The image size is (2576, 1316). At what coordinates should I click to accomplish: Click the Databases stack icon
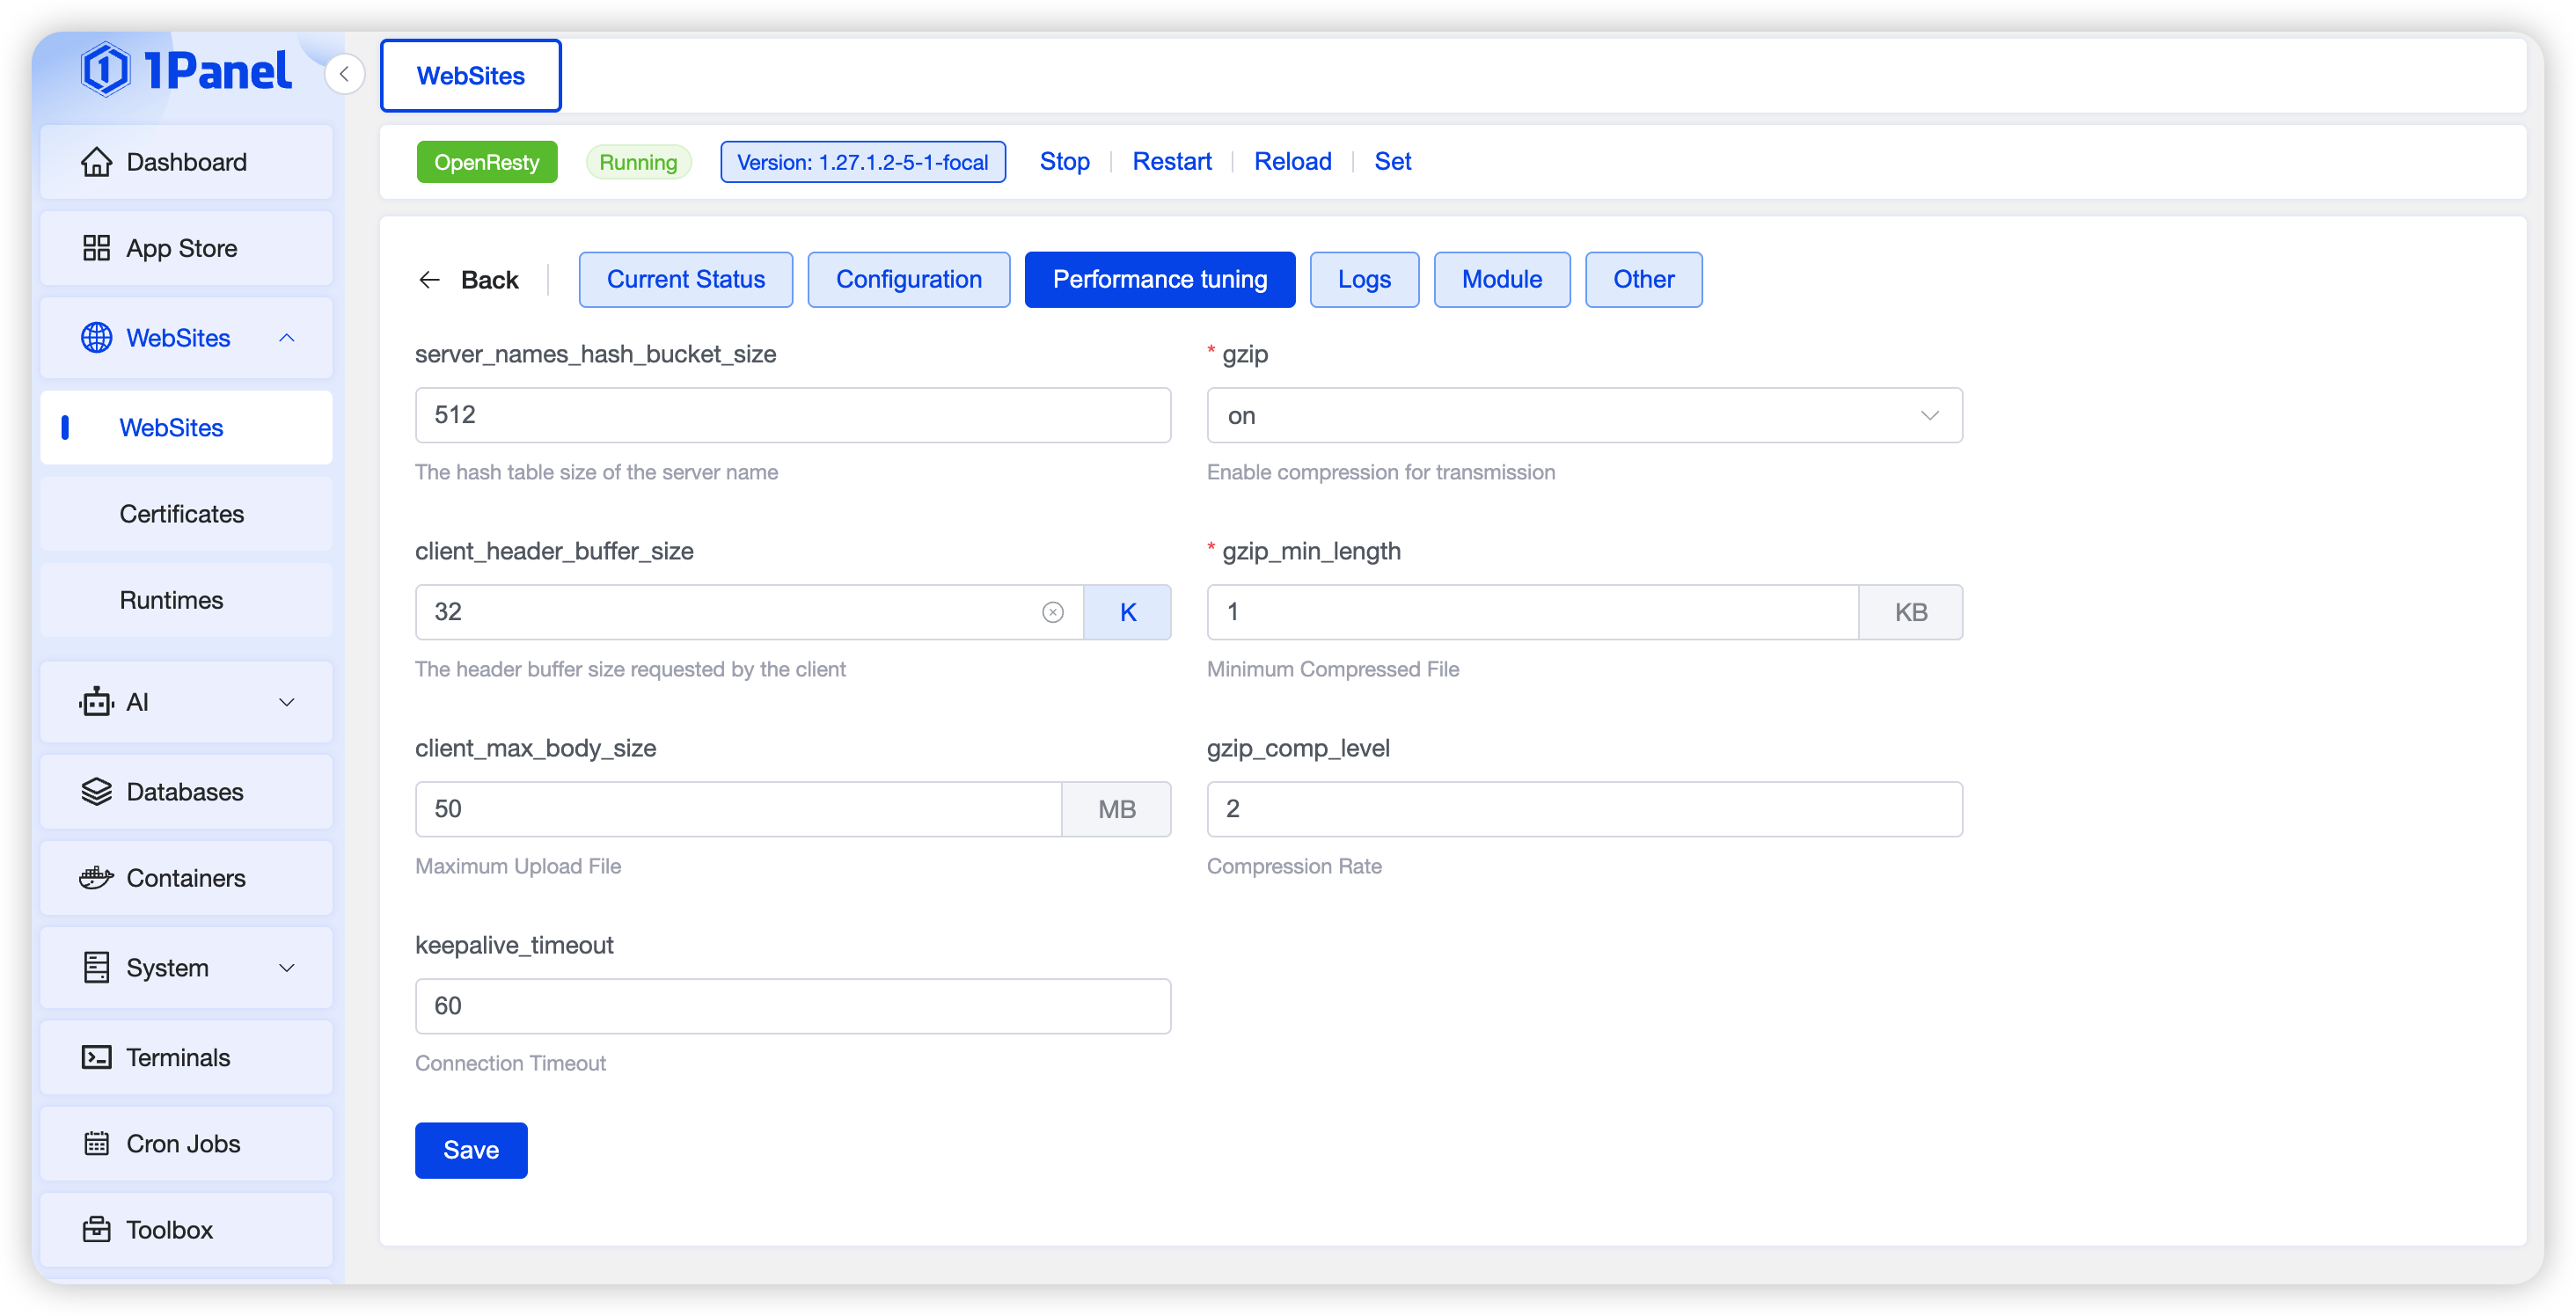coord(96,792)
